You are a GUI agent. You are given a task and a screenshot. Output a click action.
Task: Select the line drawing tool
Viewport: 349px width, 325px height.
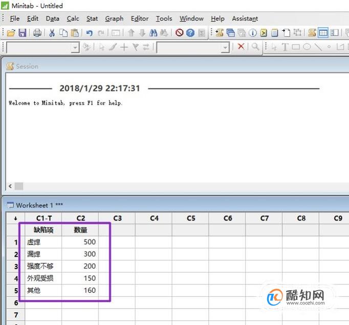pyautogui.click(x=318, y=47)
